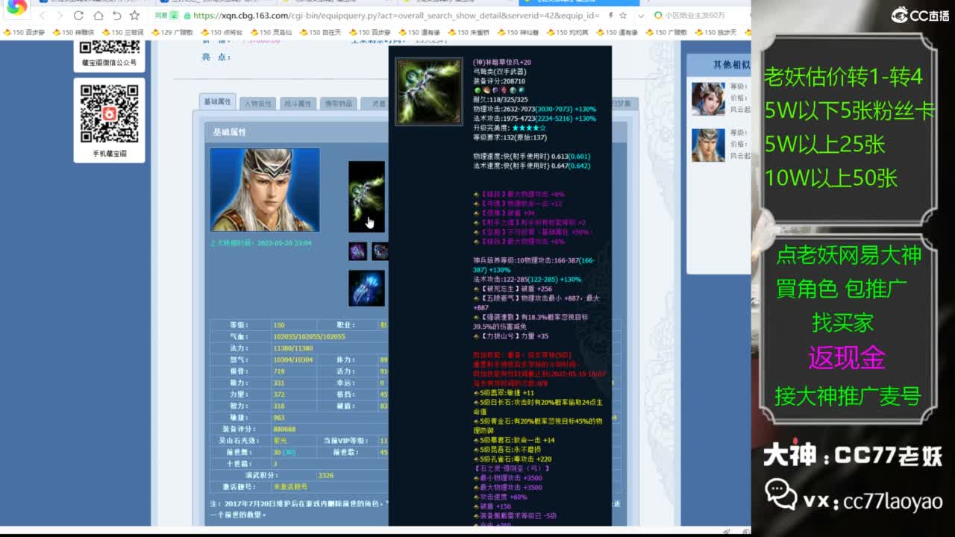Open bookmark '129 广陵散'
The height and width of the screenshot is (537, 955).
172,32
